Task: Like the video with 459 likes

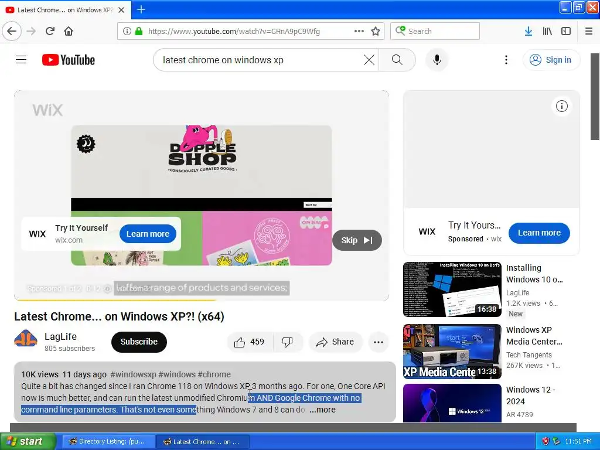Action: tap(250, 342)
